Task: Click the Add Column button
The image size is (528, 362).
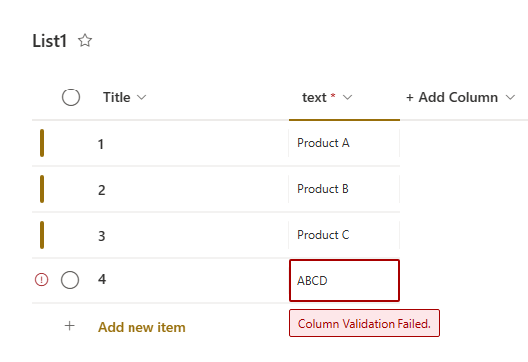Action: click(452, 97)
